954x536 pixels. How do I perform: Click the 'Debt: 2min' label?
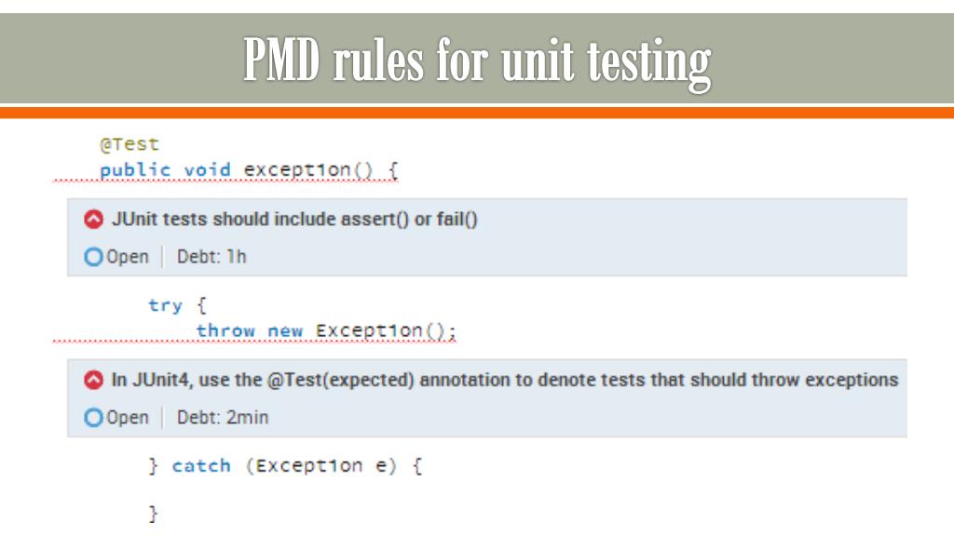pyautogui.click(x=223, y=418)
